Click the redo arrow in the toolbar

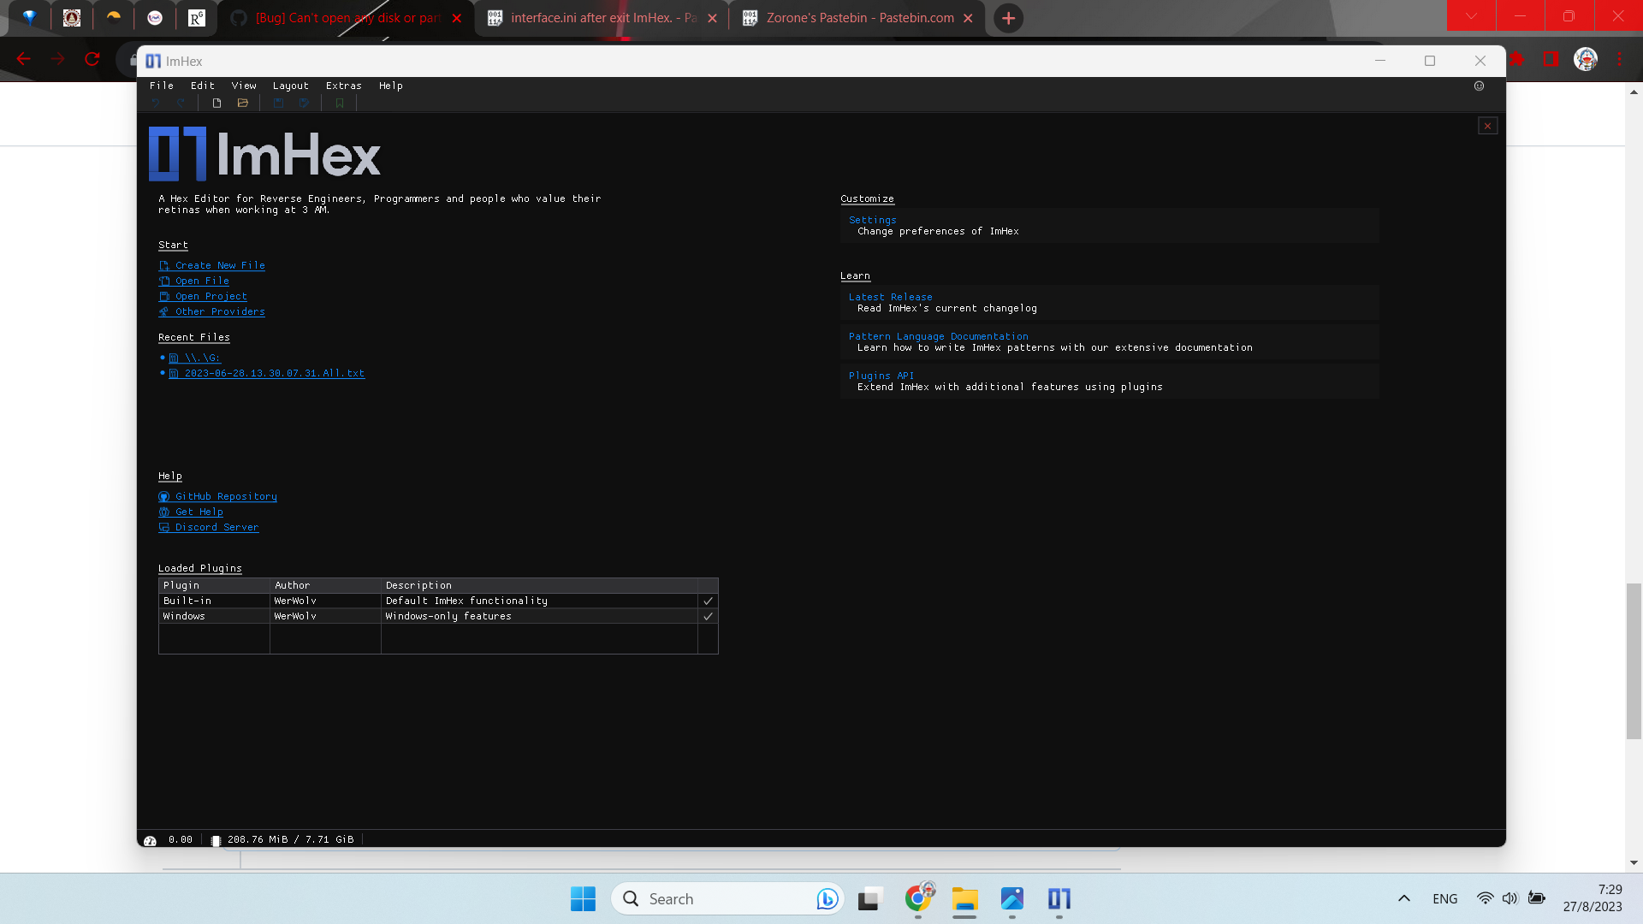[181, 103]
